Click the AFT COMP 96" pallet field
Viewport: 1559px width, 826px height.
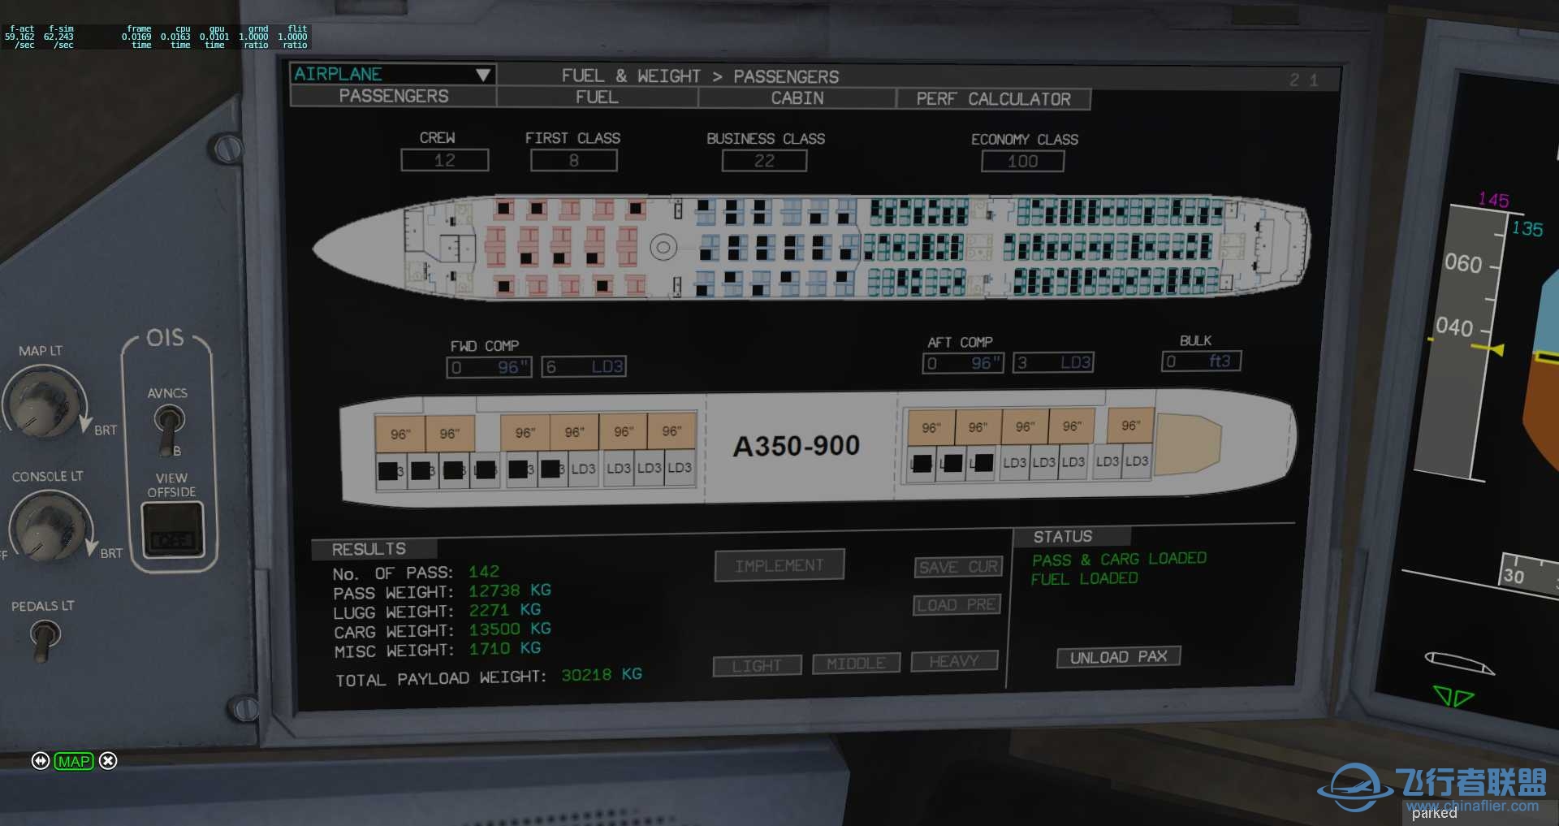pyautogui.click(x=963, y=363)
